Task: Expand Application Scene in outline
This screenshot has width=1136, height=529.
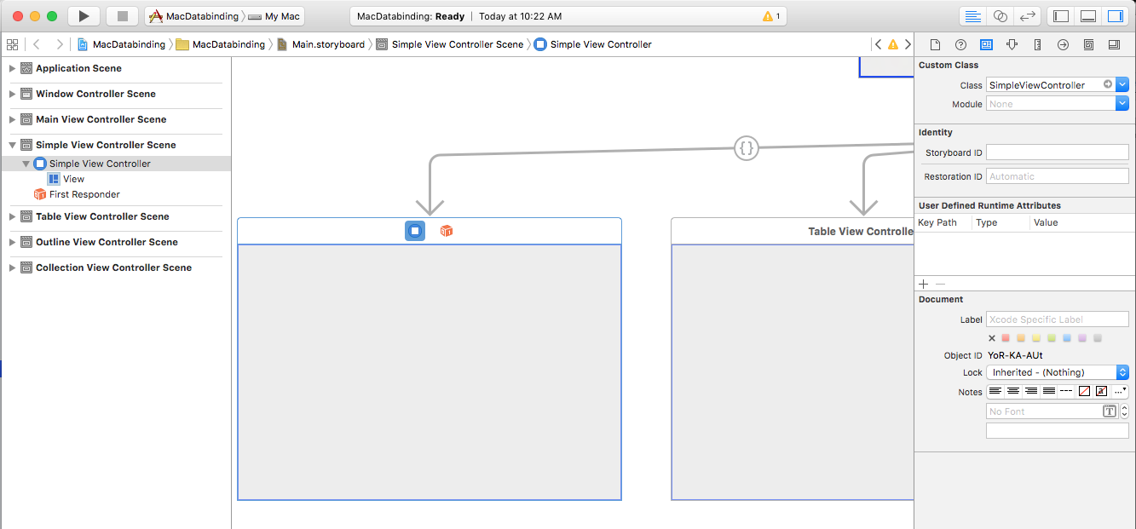Action: 12,68
